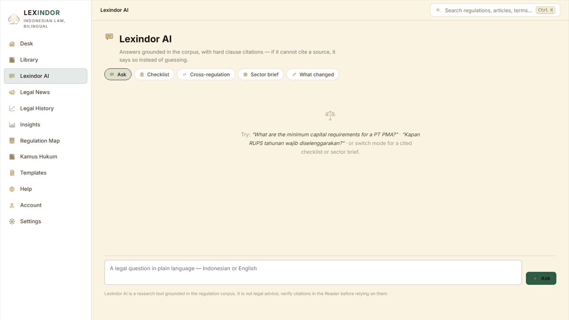Open Help page
The width and height of the screenshot is (569, 320).
45,189
